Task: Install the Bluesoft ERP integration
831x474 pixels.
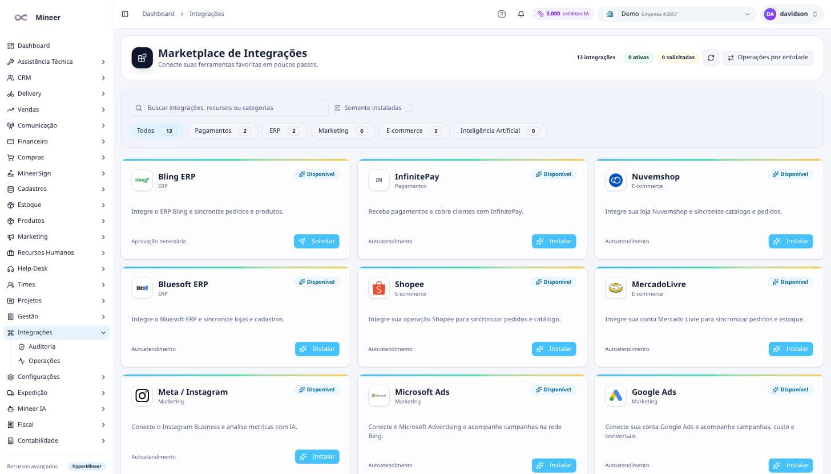Action: point(317,349)
